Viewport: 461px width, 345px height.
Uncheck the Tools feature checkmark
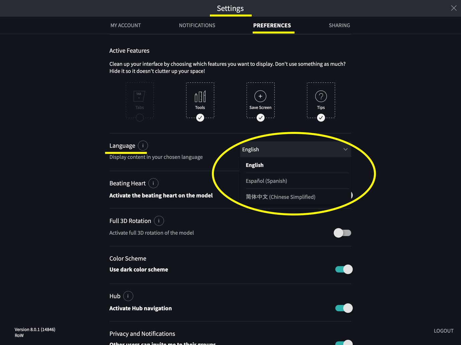[200, 118]
